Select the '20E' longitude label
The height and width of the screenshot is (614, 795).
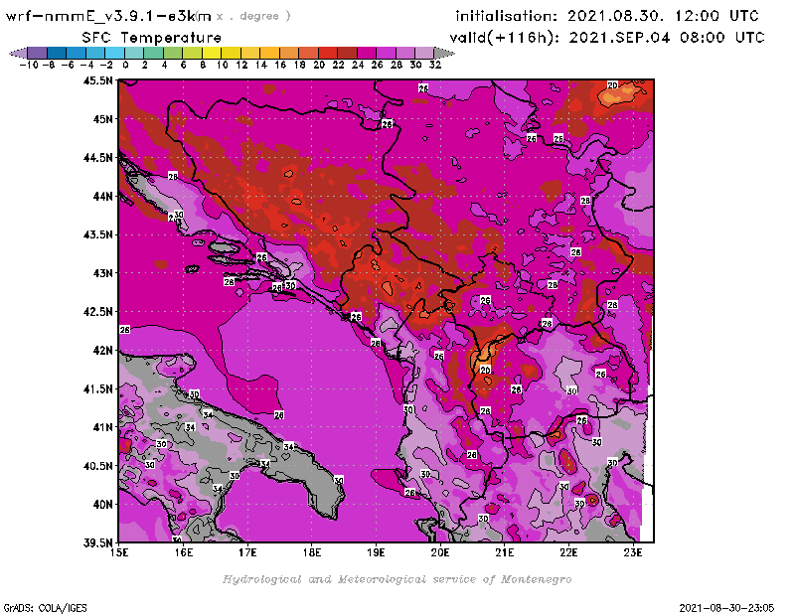click(440, 552)
